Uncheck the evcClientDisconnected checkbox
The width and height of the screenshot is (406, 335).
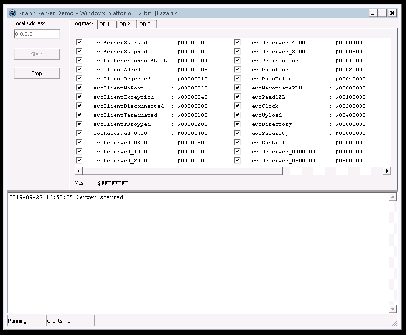(79, 106)
